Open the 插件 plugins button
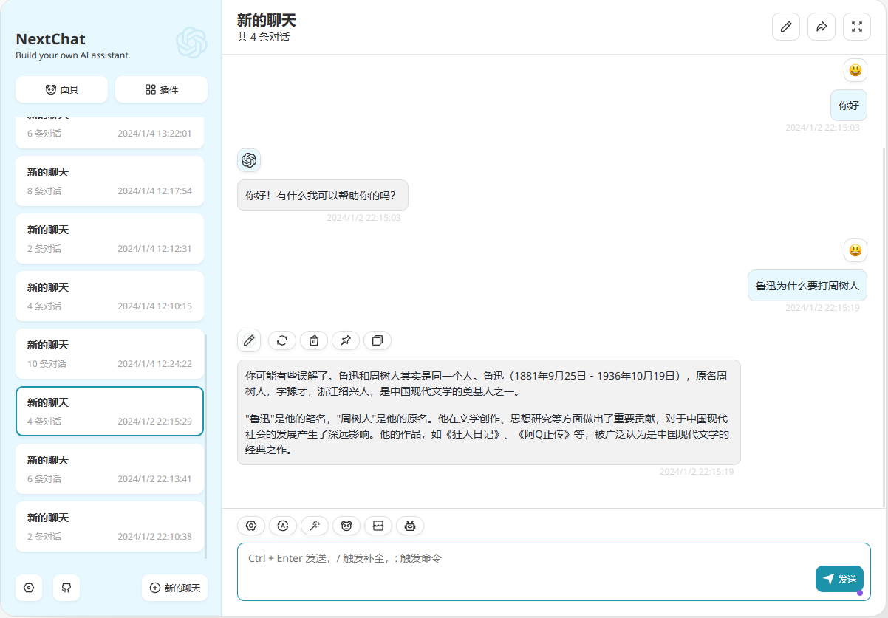 (161, 89)
